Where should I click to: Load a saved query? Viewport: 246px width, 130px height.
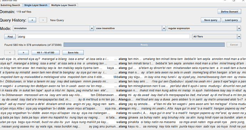(x=231, y=20)
